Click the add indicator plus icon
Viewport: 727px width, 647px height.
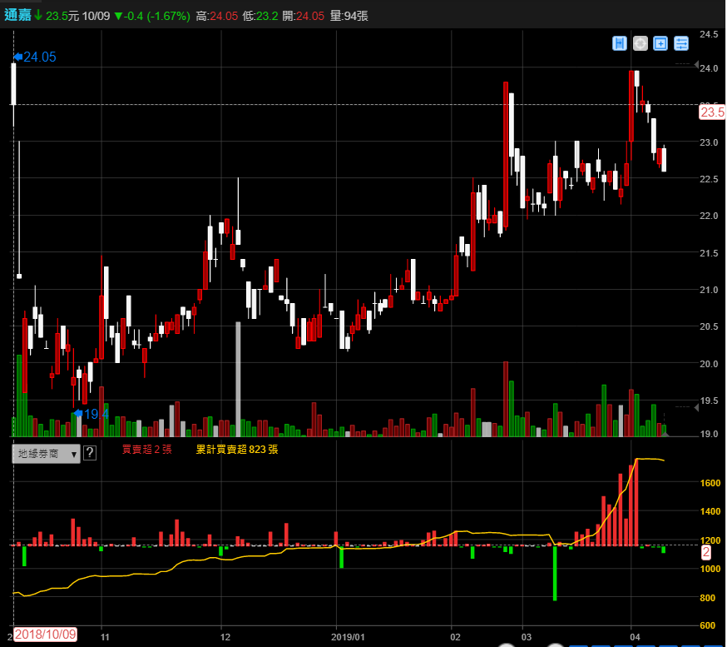(660, 43)
